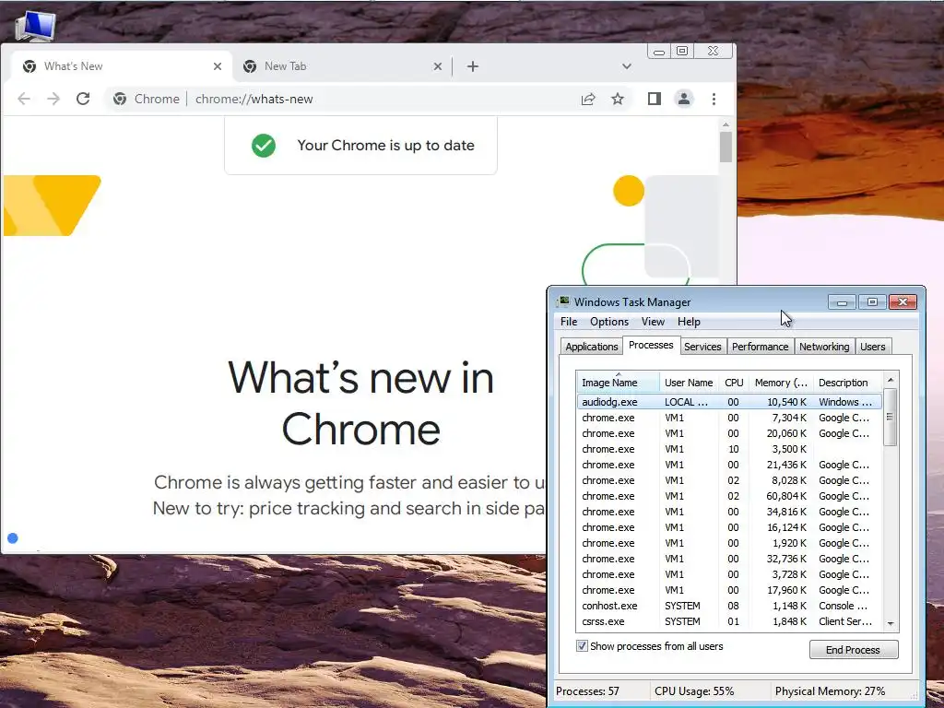Image resolution: width=944 pixels, height=708 pixels.
Task: Click the CPU Usage: 55% status entry
Action: 694,691
